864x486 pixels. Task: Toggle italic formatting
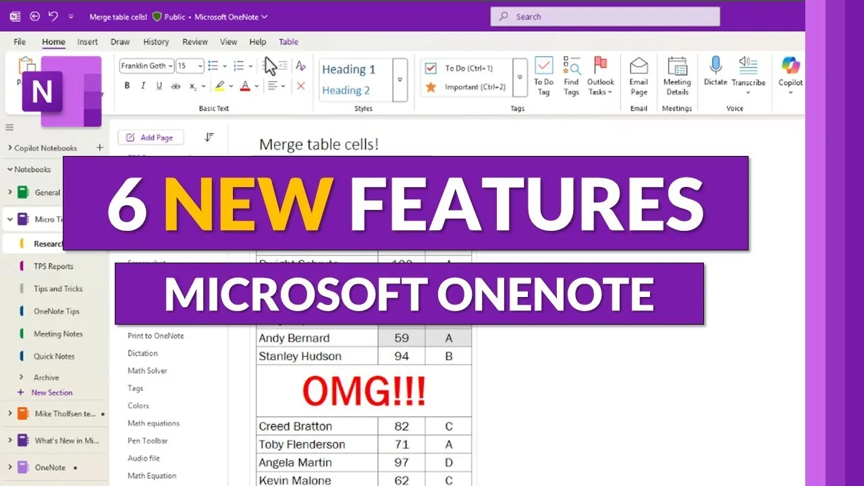(142, 86)
